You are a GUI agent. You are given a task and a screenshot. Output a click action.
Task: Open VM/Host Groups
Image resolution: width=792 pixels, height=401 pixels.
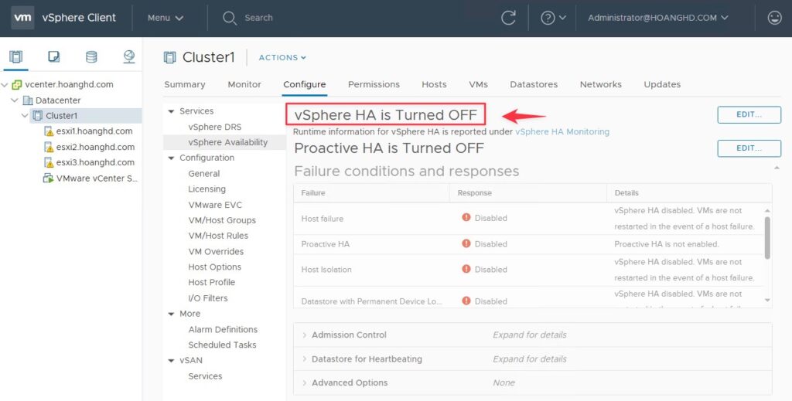pos(222,220)
